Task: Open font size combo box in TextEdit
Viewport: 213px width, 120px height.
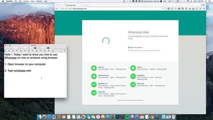Action: 31,48
